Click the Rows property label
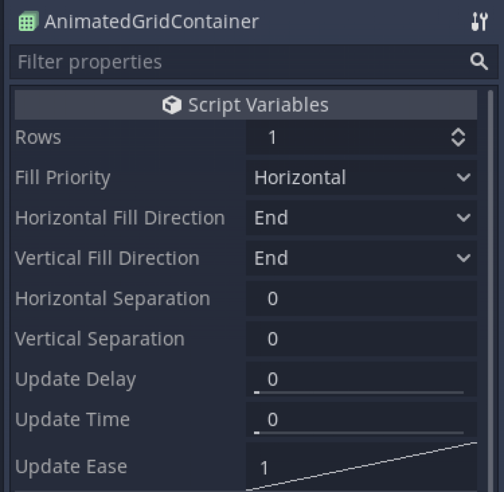 [38, 137]
